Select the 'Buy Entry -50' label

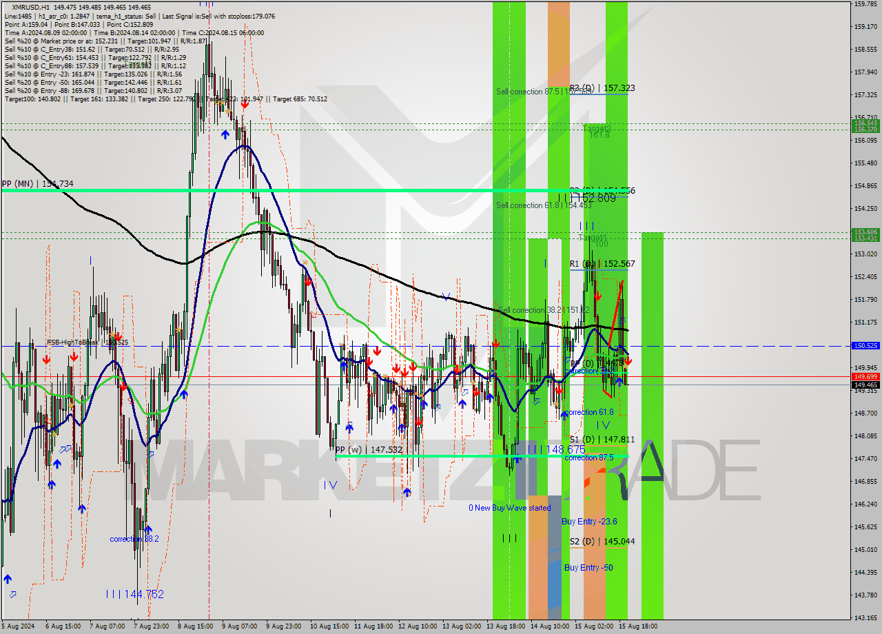[588, 568]
